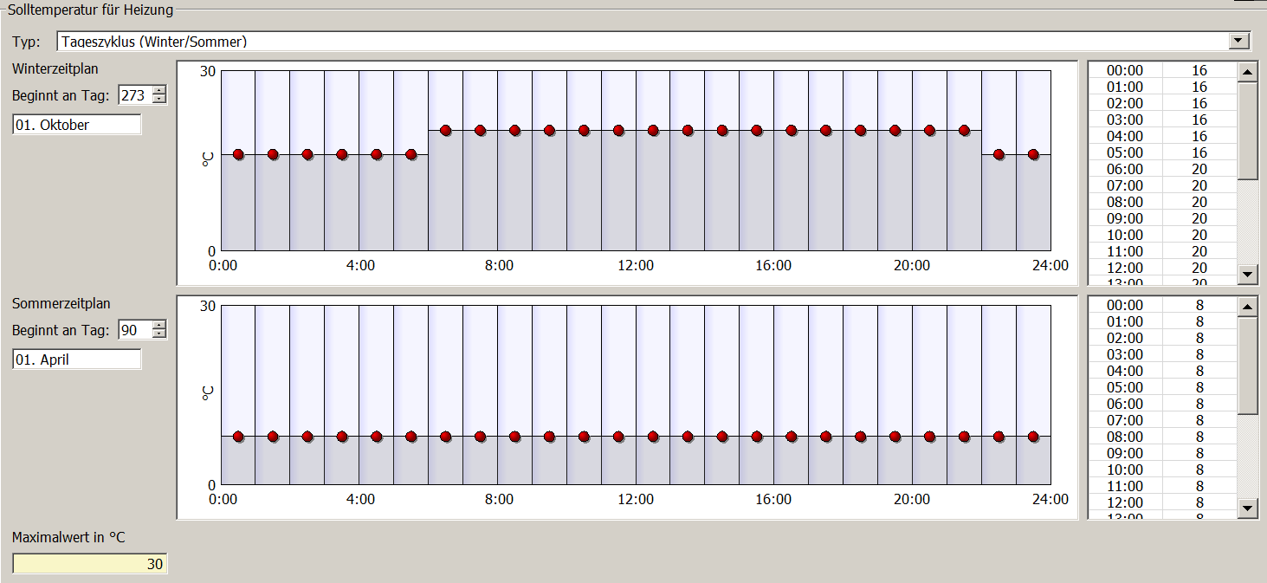
Task: Select the 00:00 row in the summer list
Action: click(x=1162, y=305)
